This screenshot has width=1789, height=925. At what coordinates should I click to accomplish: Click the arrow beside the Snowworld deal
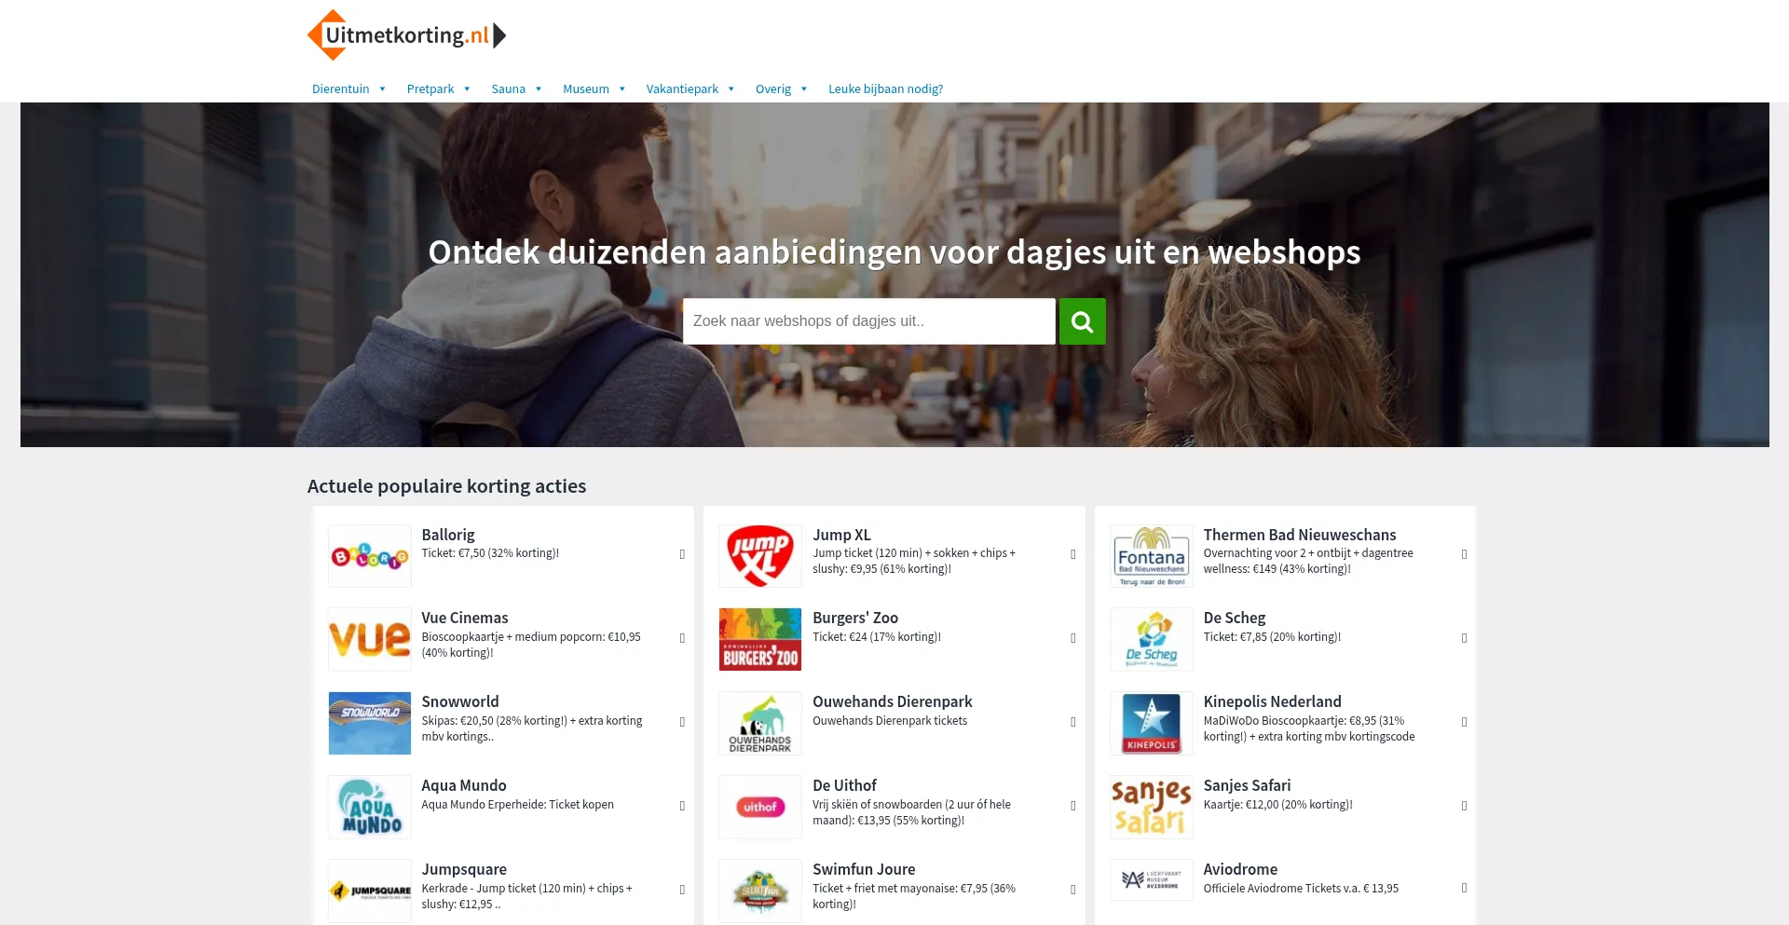682,722
